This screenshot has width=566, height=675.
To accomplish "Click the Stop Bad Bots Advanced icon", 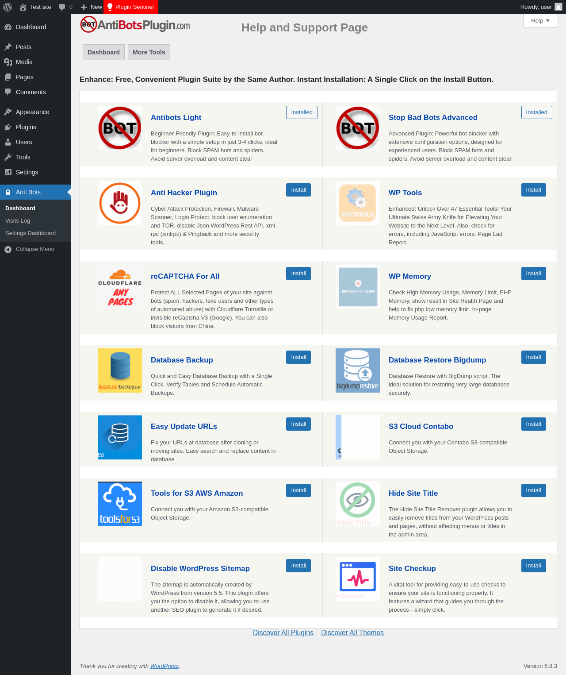I will click(x=358, y=128).
